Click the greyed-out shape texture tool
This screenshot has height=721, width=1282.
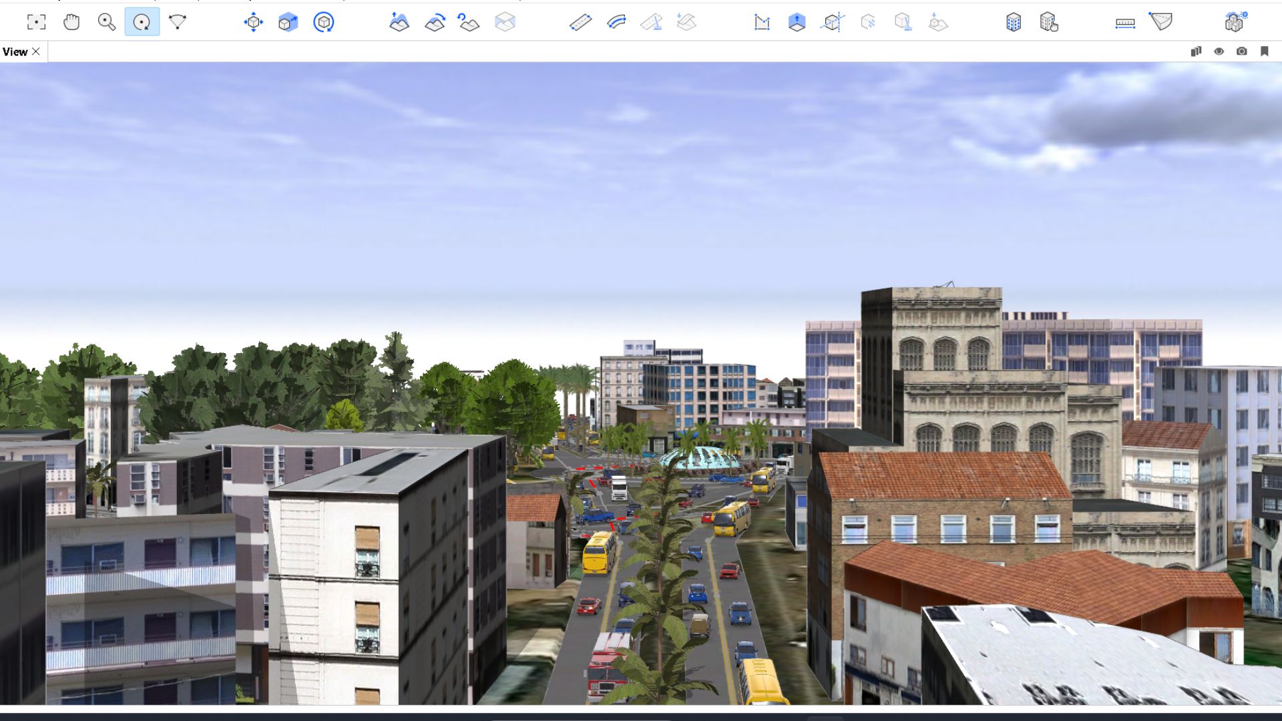(868, 22)
